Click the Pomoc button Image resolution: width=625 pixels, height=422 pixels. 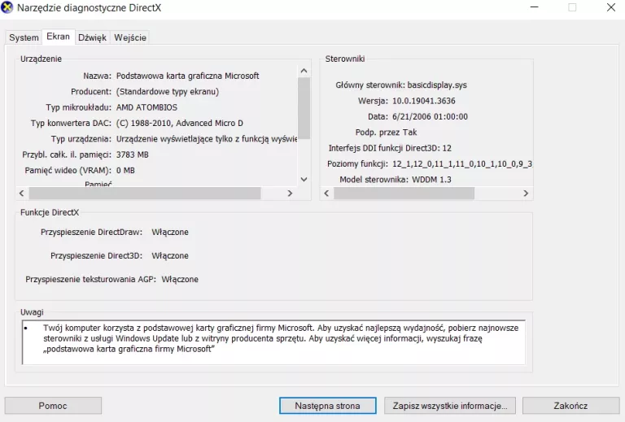(x=53, y=406)
